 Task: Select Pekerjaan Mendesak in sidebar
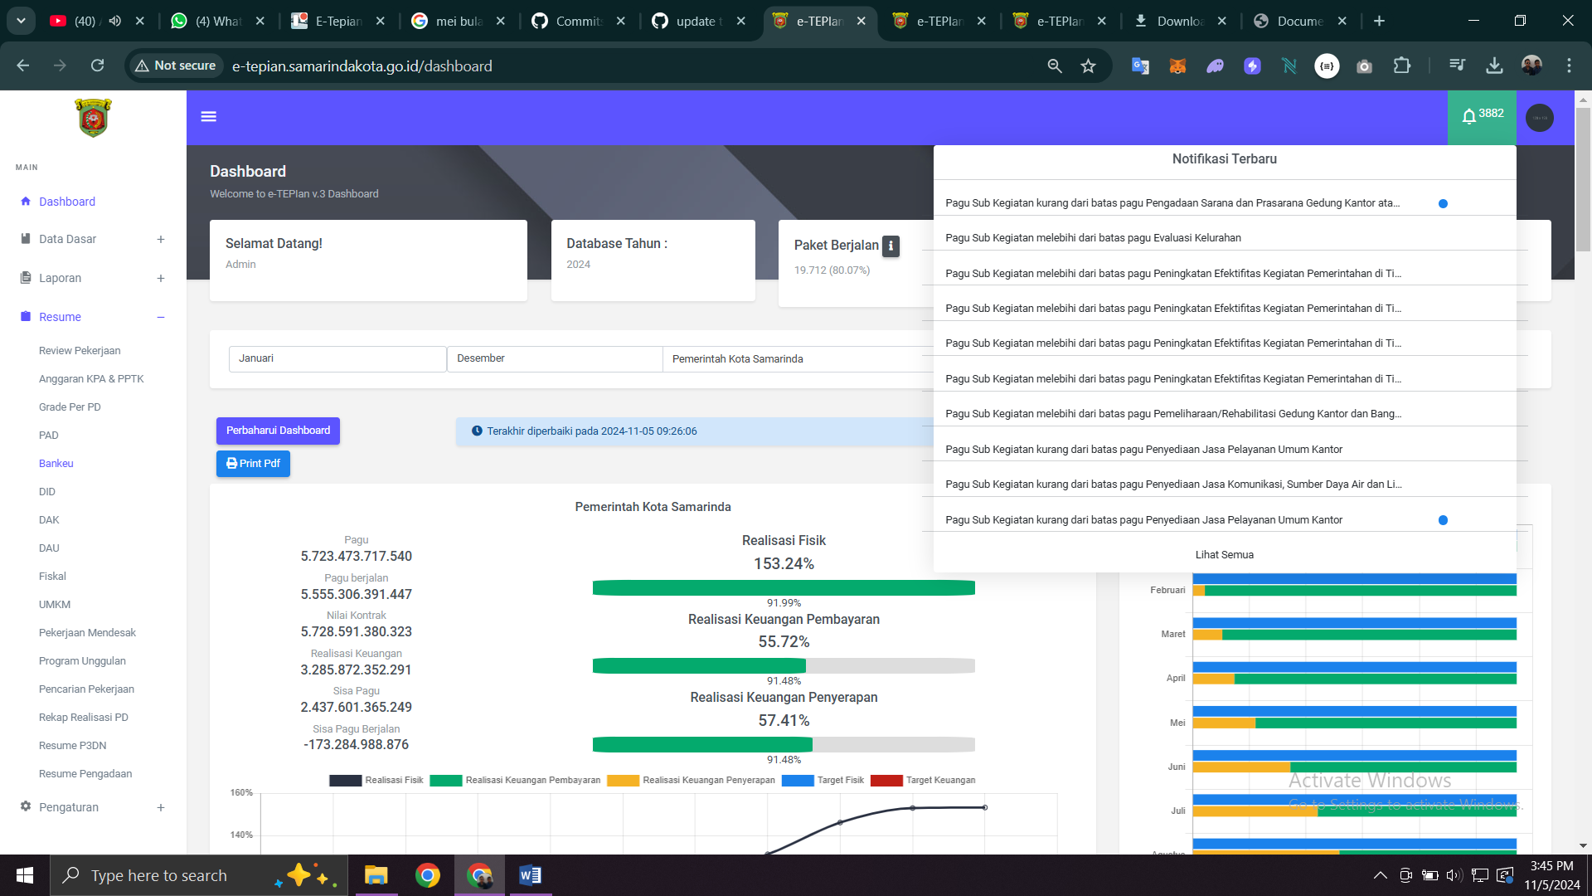coord(87,633)
